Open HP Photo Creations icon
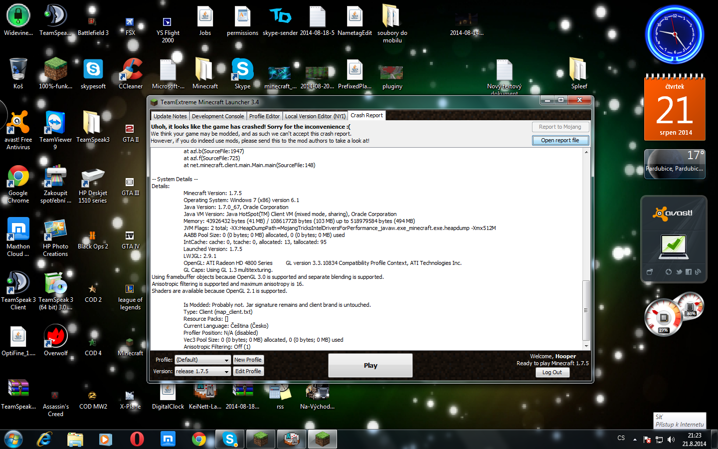 click(x=55, y=237)
